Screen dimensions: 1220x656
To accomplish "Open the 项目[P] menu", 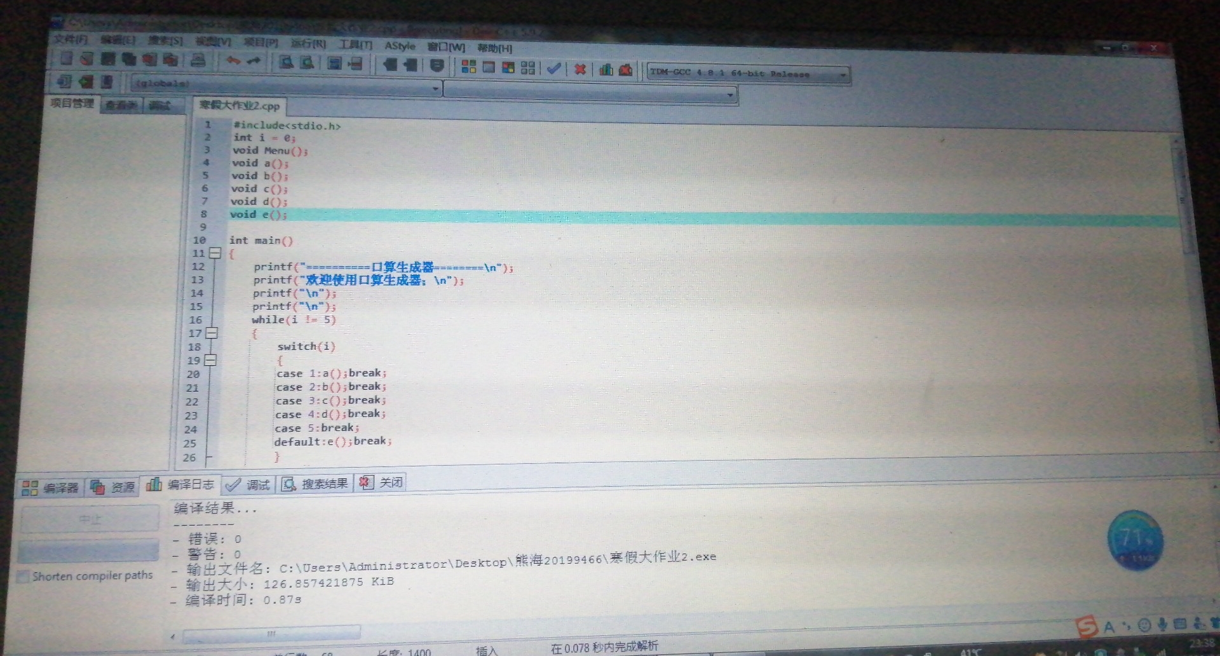I will [261, 43].
